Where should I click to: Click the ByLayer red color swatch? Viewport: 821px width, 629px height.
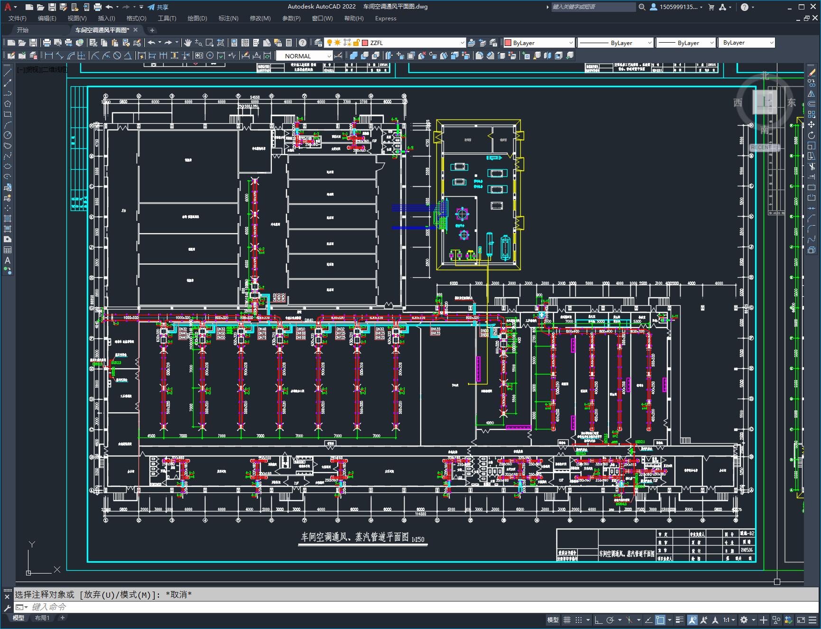point(508,43)
